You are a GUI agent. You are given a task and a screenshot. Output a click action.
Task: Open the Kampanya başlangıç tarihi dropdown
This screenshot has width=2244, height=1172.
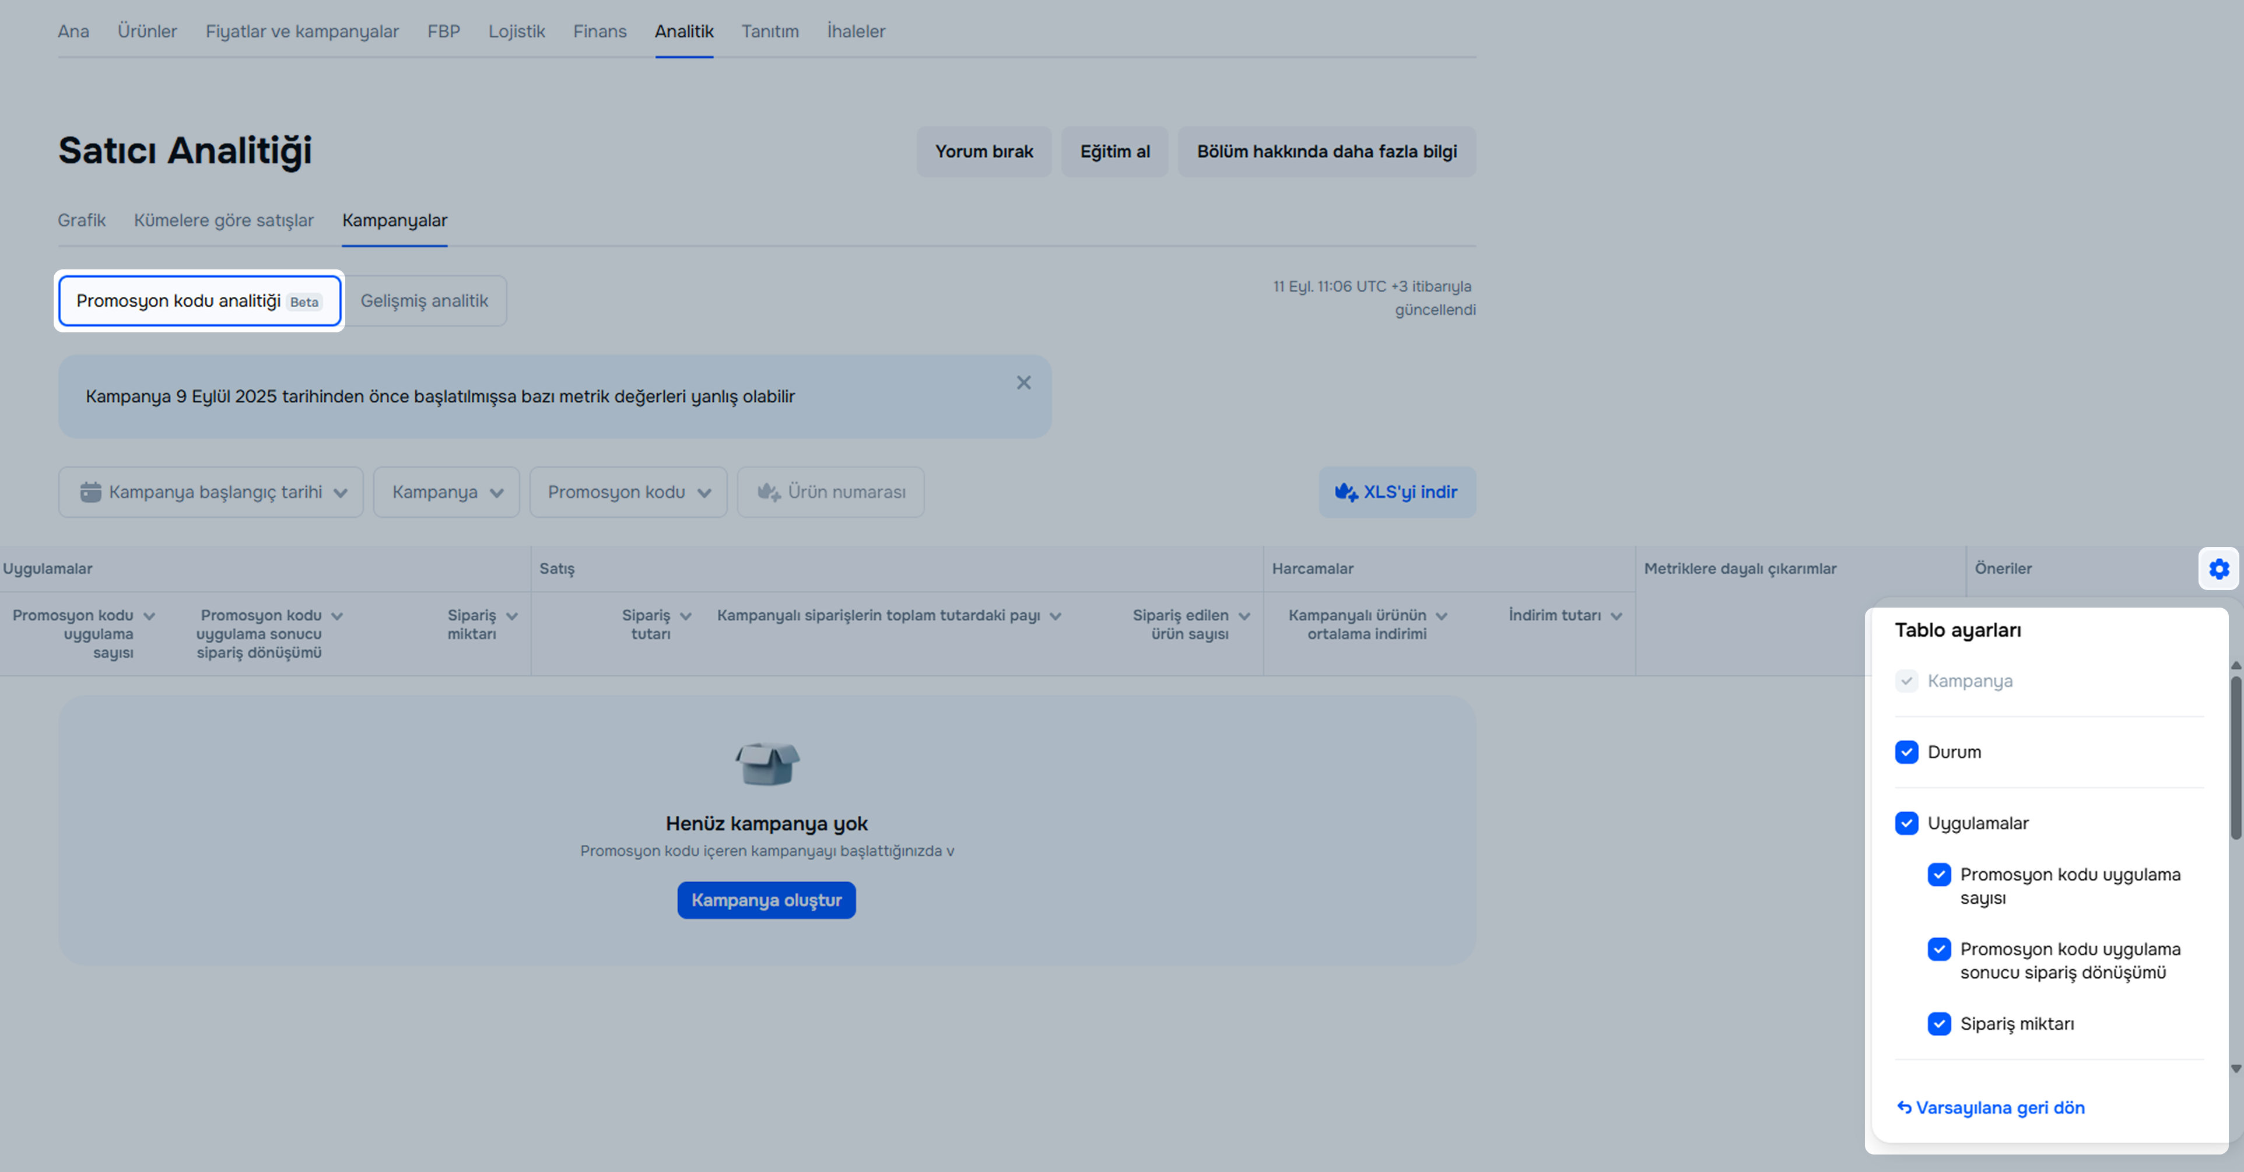211,492
